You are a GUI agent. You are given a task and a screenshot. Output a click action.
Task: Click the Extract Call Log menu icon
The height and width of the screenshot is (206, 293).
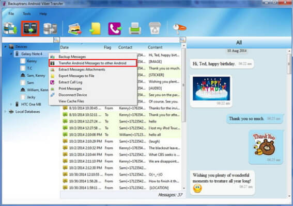[53, 82]
